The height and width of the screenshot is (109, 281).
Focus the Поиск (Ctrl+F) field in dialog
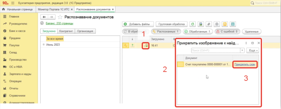(x=216, y=50)
